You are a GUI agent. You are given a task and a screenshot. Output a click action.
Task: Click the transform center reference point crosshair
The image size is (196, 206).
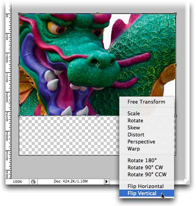pos(98,65)
